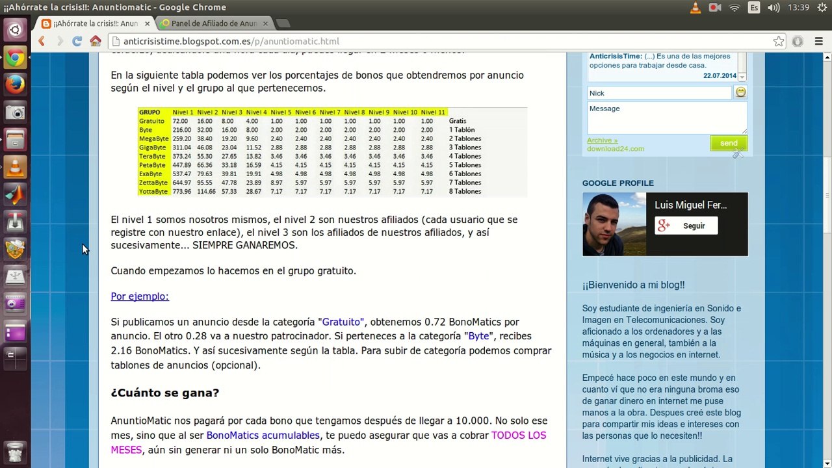Screen dimensions: 832x468
Task: Go back to the previous page
Action: click(x=42, y=42)
